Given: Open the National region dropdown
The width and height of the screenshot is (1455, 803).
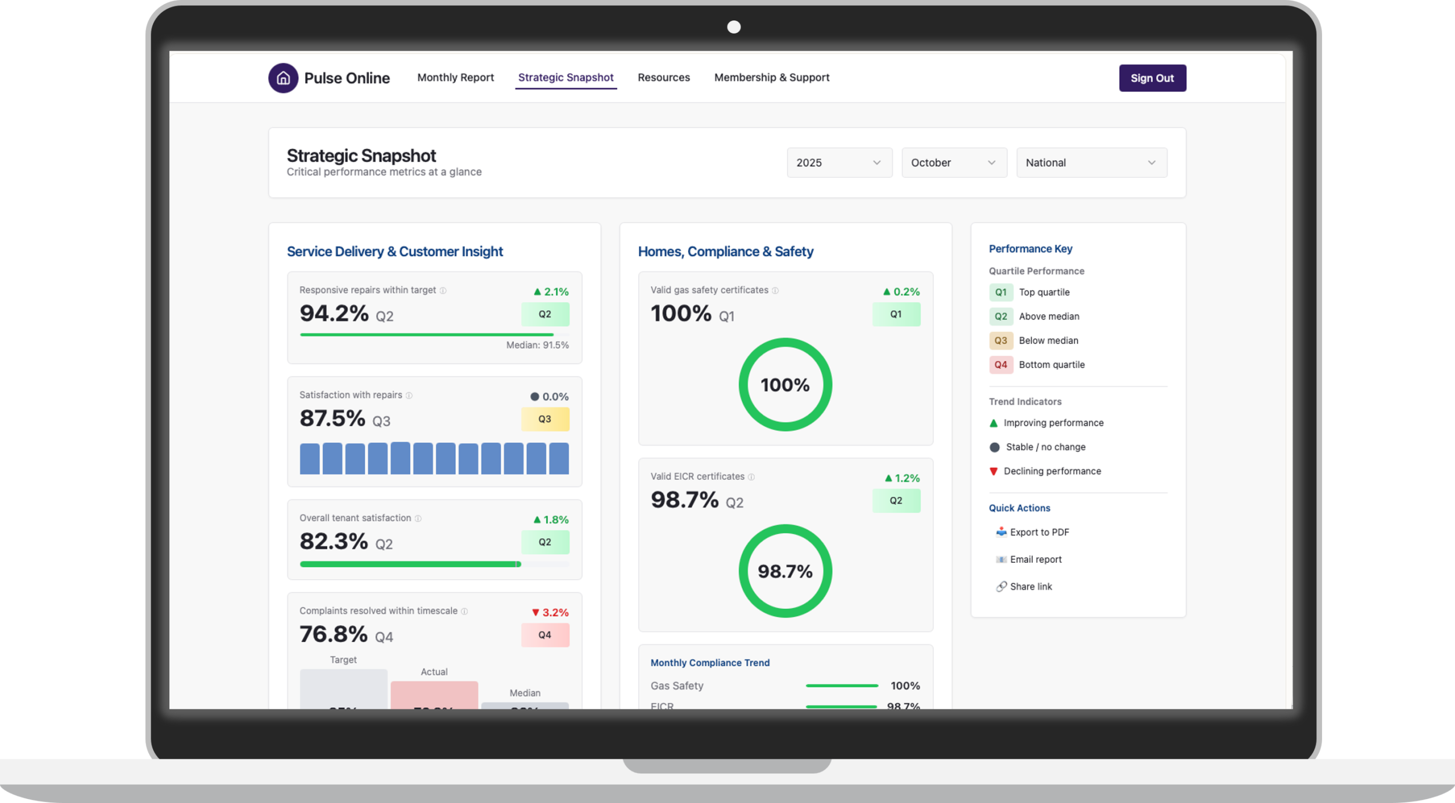Looking at the screenshot, I should (x=1091, y=163).
